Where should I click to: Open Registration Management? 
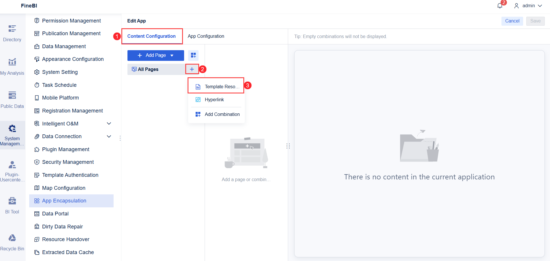[71, 111]
